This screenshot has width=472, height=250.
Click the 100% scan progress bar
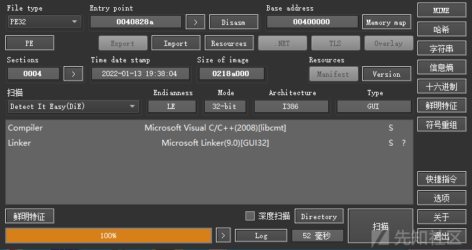pyautogui.click(x=109, y=236)
